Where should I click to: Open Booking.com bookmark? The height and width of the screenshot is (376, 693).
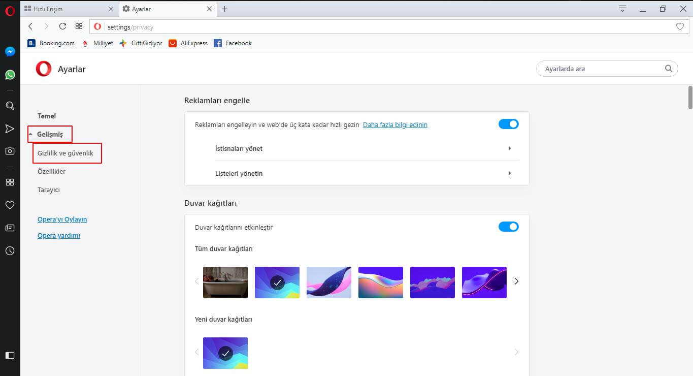tap(51, 43)
